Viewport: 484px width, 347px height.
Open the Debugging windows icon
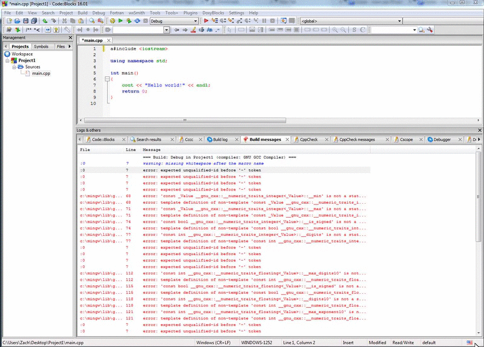(283, 21)
